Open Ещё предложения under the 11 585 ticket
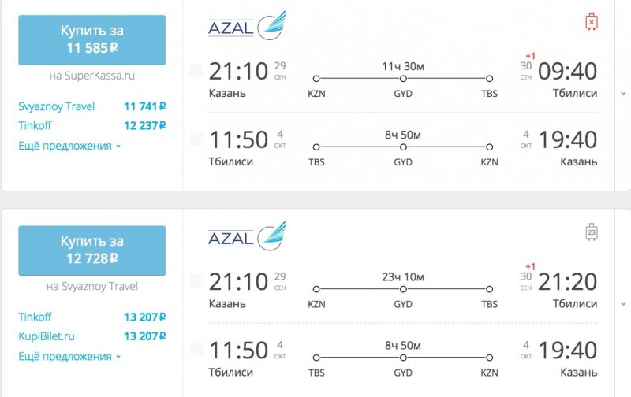Viewport: 631px width, 397px height. coord(69,146)
